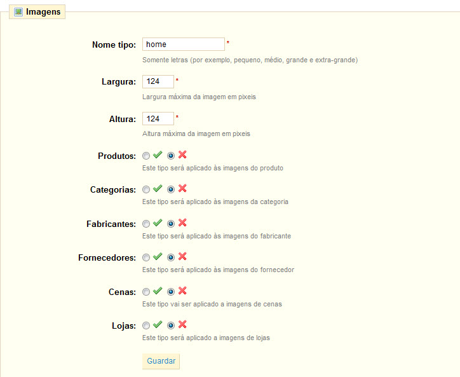Click hint text 'Somente letras (por exemplo...'
Screen dimensions: 460x377
[250, 60]
